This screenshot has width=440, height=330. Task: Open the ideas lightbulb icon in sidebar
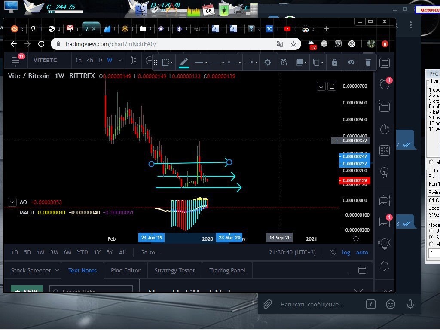[384, 172]
